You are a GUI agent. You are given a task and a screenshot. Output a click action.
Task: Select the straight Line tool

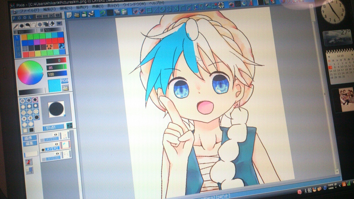(x=156, y=10)
